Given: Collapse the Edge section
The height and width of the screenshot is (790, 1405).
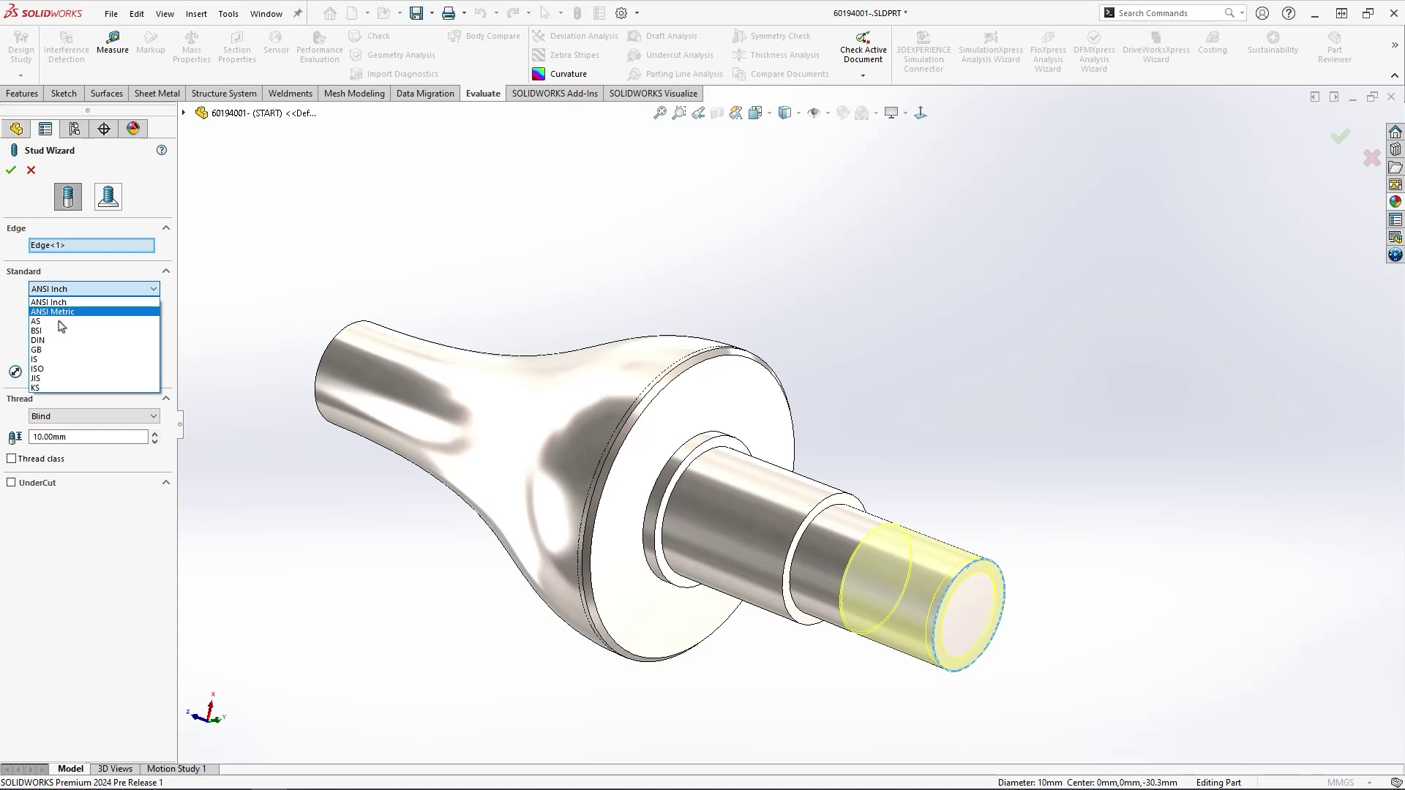Looking at the screenshot, I should 166,227.
